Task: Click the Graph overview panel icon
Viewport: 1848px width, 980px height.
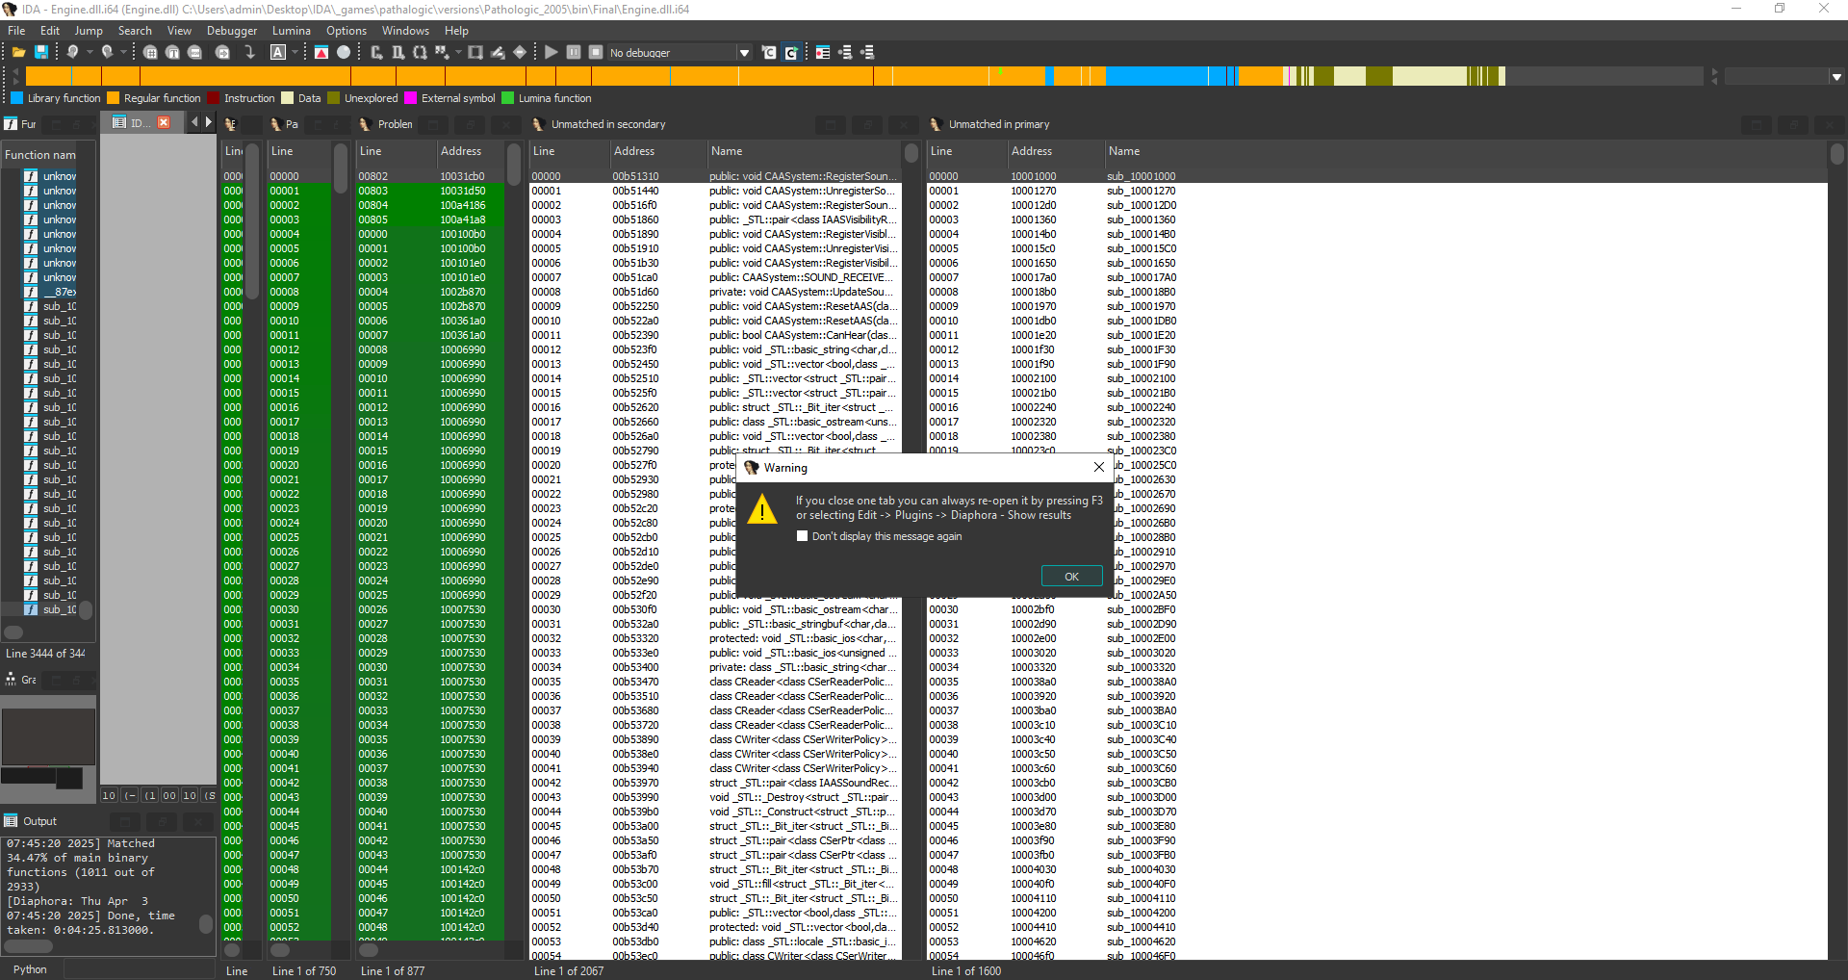Action: pos(11,679)
